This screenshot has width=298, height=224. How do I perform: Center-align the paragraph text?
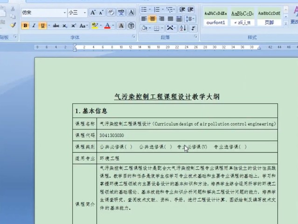[x=152, y=19]
